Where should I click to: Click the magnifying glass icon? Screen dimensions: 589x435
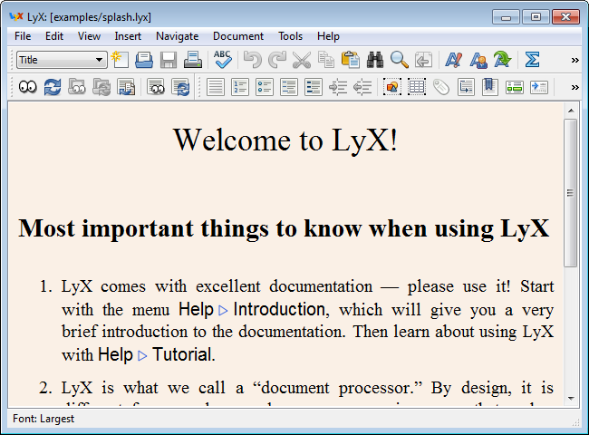click(400, 60)
